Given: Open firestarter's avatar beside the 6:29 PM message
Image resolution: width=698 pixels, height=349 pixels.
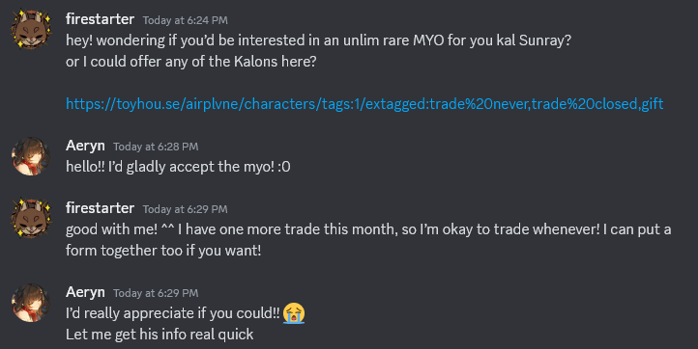Looking at the screenshot, I should [31, 219].
